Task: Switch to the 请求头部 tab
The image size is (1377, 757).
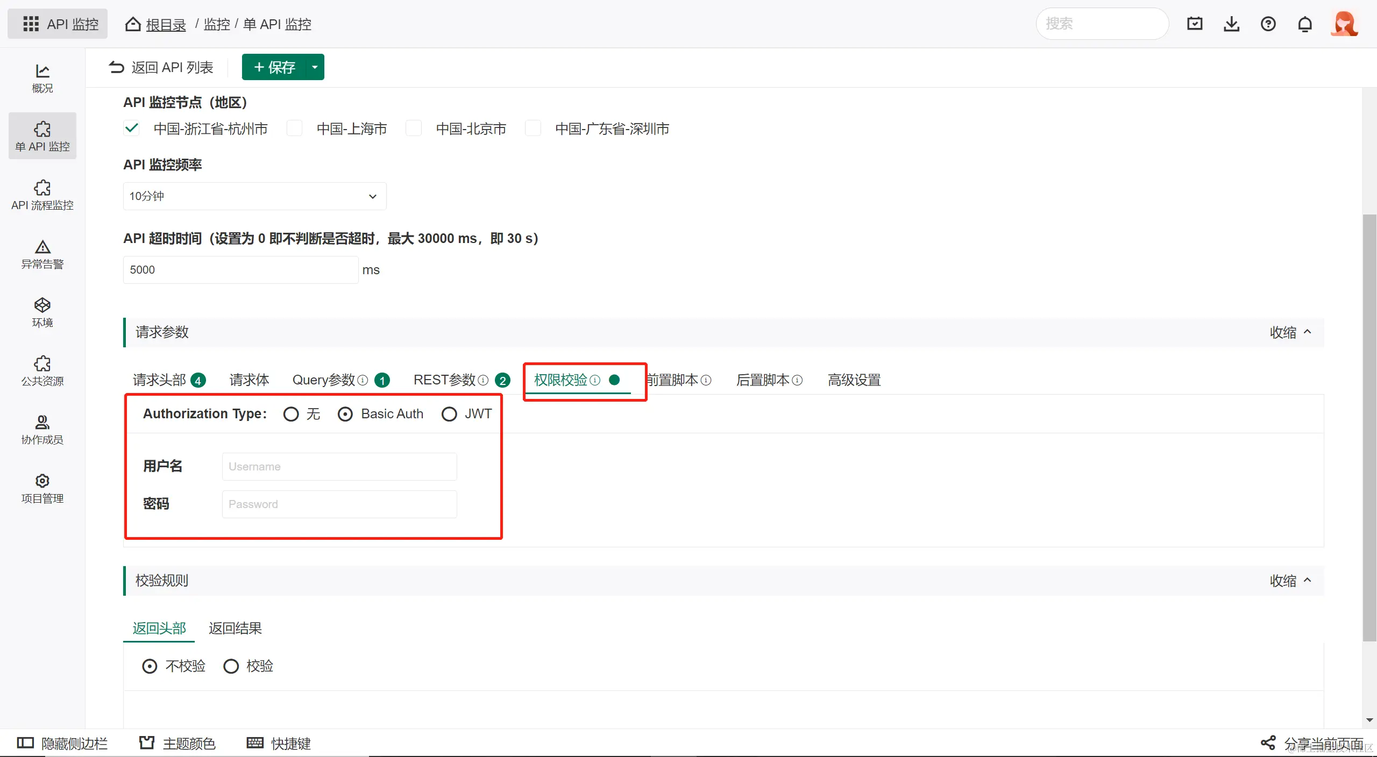Action: pyautogui.click(x=159, y=380)
